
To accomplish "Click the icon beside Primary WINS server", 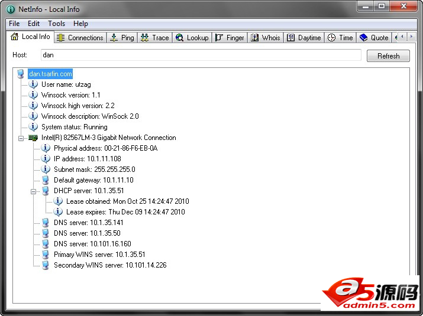I will coord(46,255).
